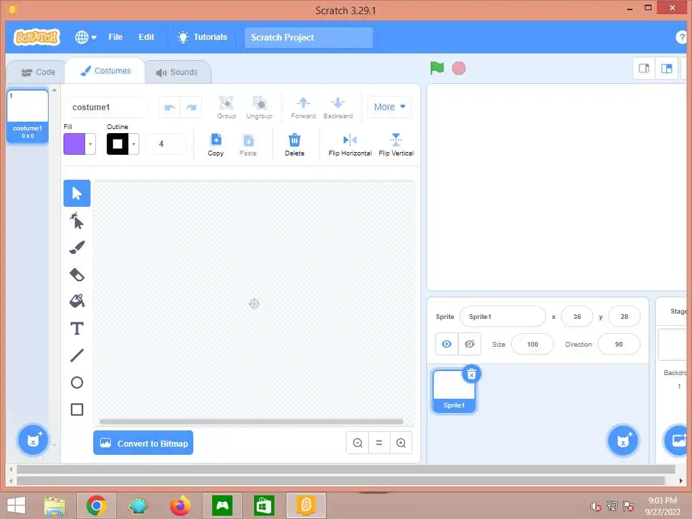
Task: Delete the selection with trash icon
Action: click(x=295, y=145)
